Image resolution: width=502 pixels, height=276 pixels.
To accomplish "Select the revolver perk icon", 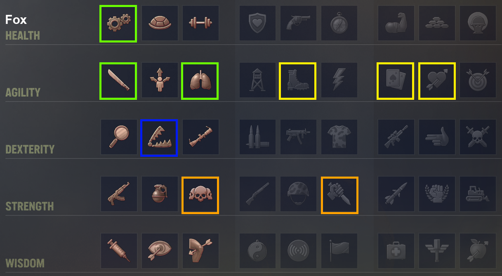I will point(298,23).
